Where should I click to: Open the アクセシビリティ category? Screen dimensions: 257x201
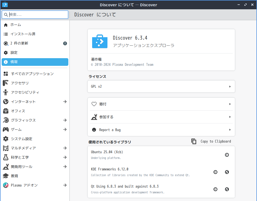coord(35,92)
